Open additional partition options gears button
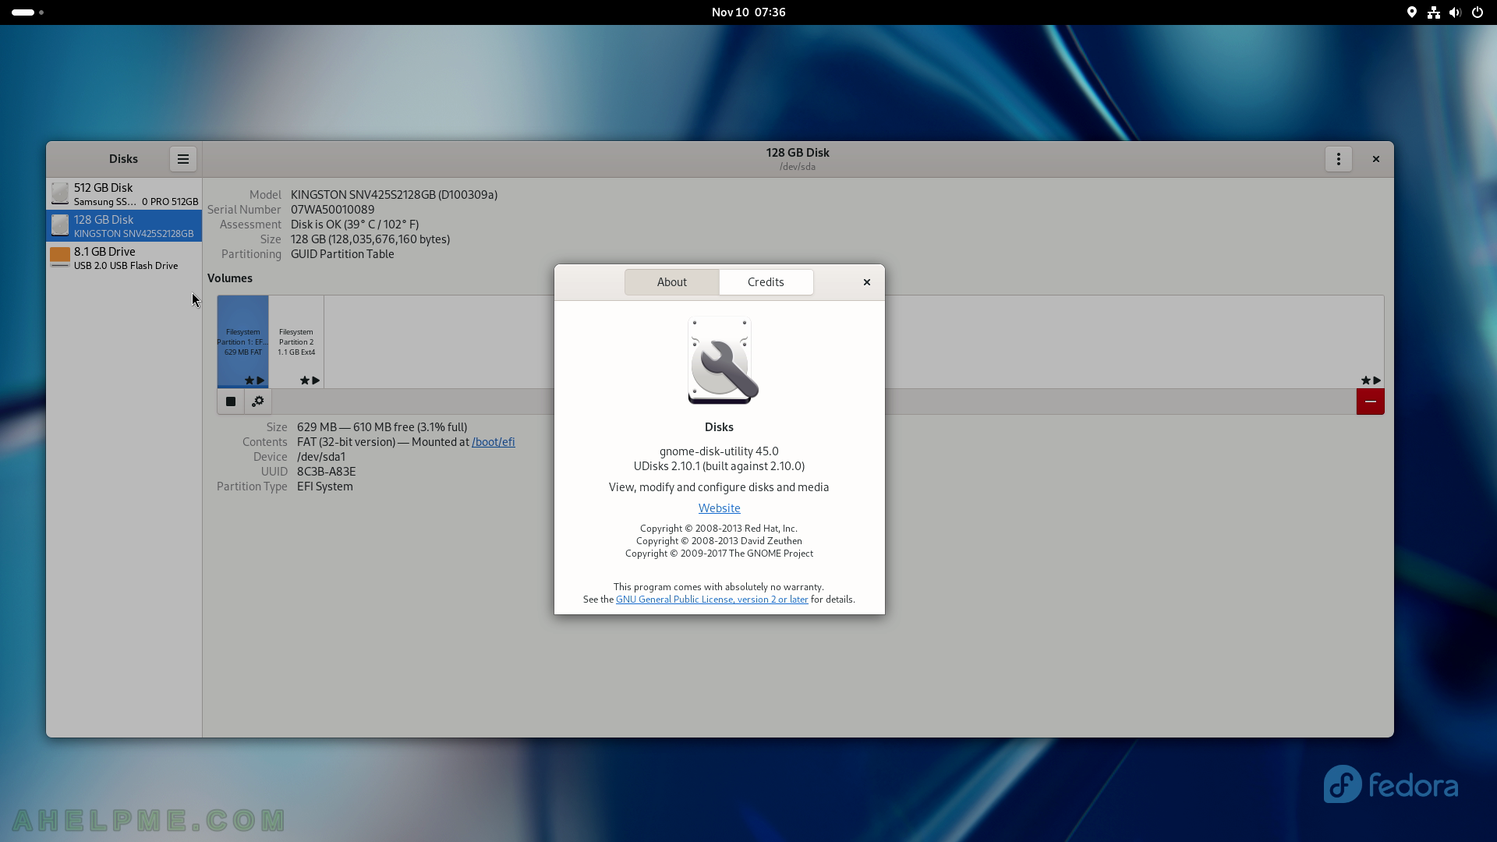Screen dimensions: 1497x842 tap(258, 402)
